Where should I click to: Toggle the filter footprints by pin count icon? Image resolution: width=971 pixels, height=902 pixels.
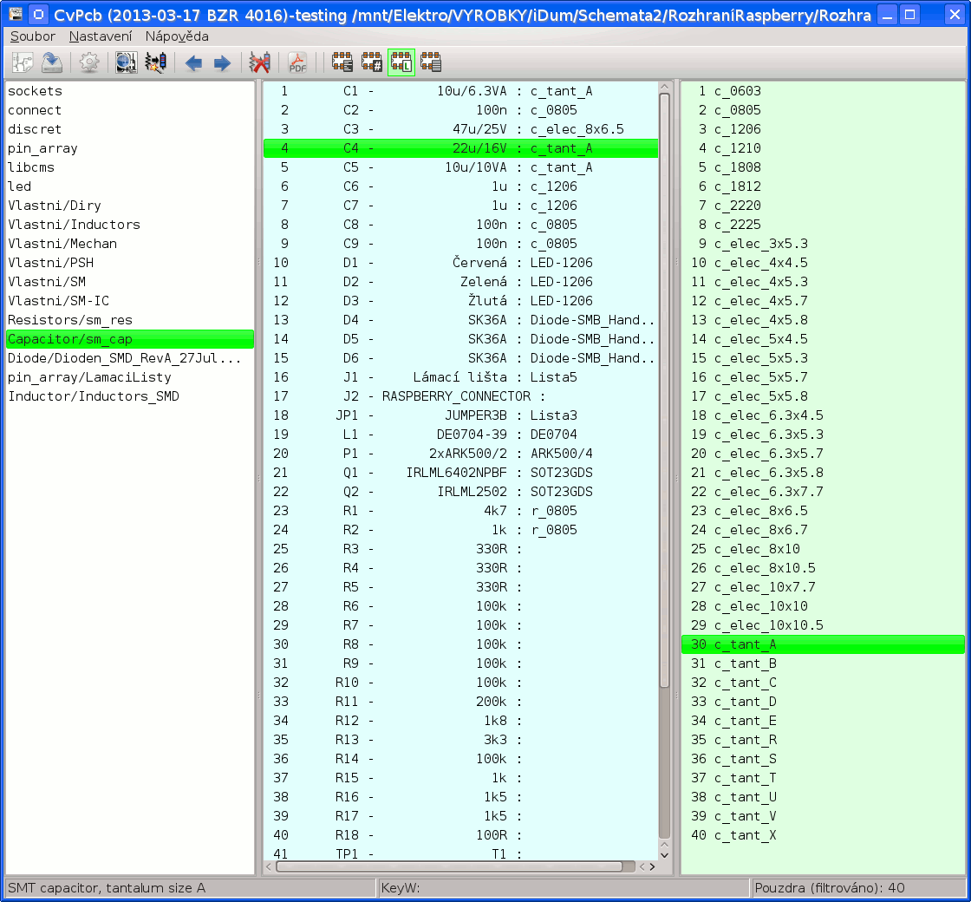(x=372, y=62)
